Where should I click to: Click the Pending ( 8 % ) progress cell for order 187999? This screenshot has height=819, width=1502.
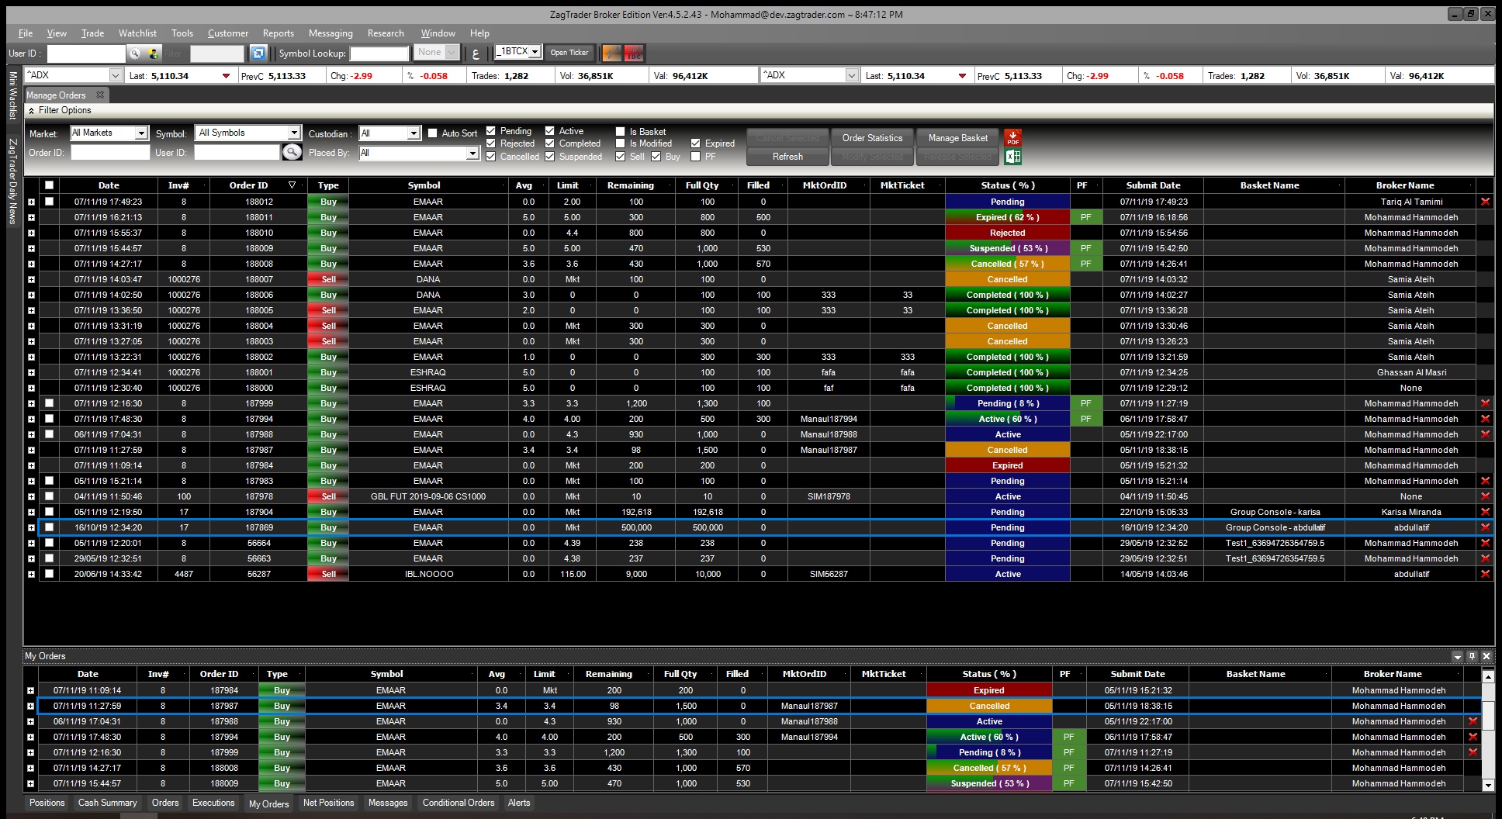tap(1008, 403)
